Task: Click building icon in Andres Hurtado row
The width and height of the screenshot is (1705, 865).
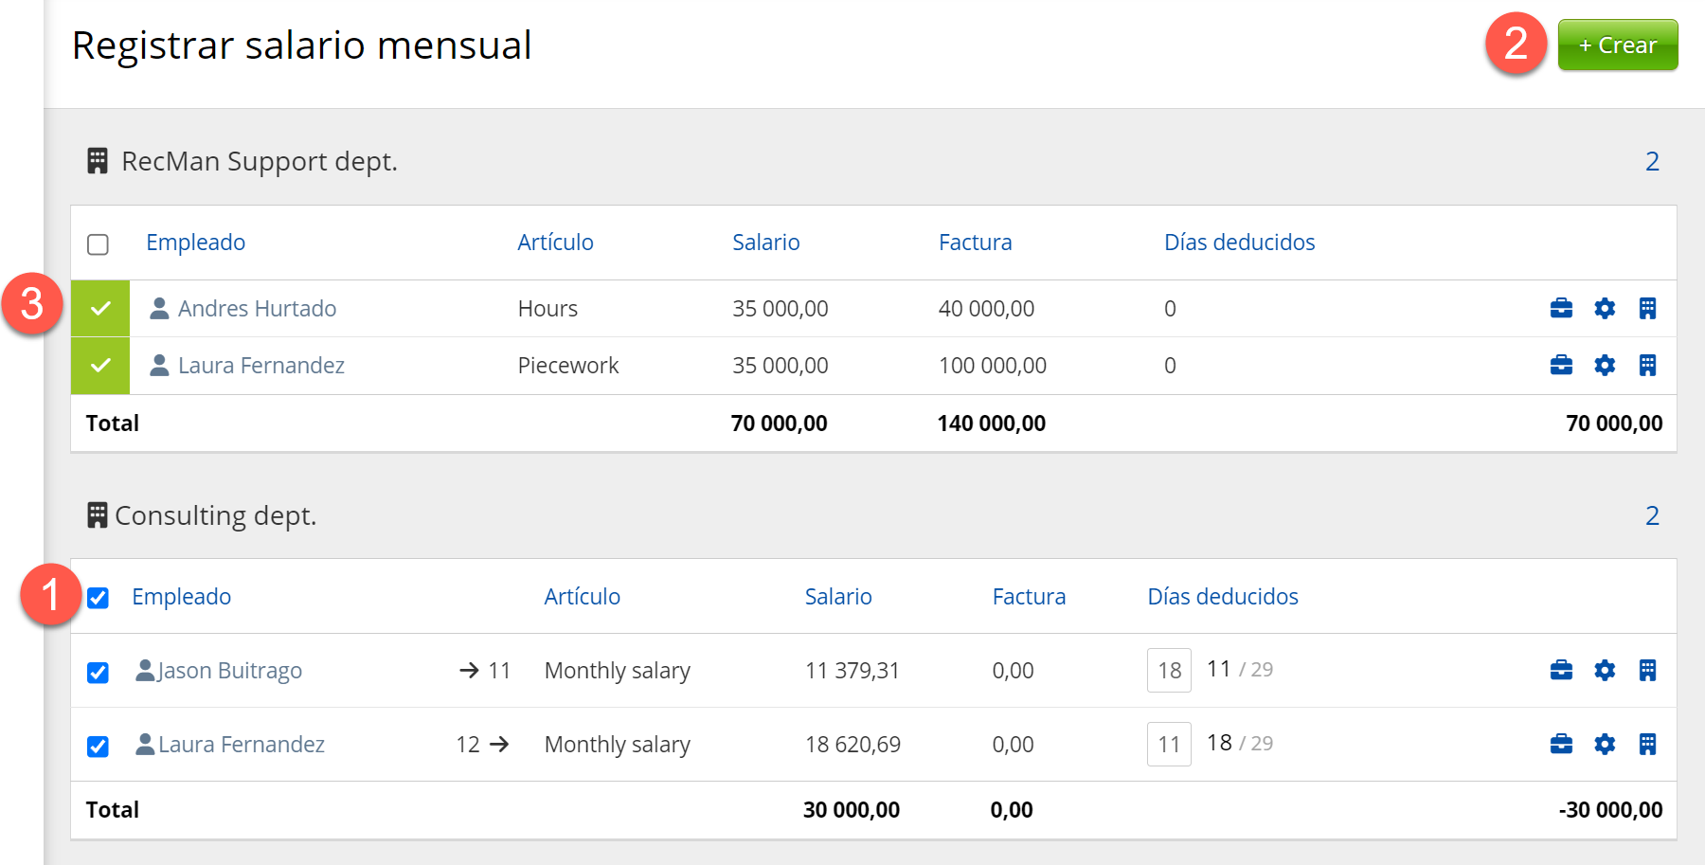Action: [1647, 309]
